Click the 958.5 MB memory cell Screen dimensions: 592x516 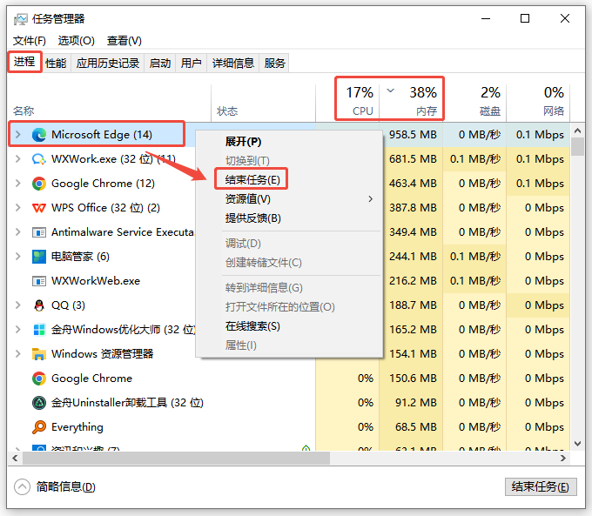[x=411, y=135]
